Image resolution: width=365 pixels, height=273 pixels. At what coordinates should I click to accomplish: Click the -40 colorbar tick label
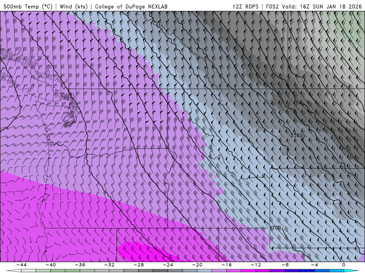click(x=51, y=265)
